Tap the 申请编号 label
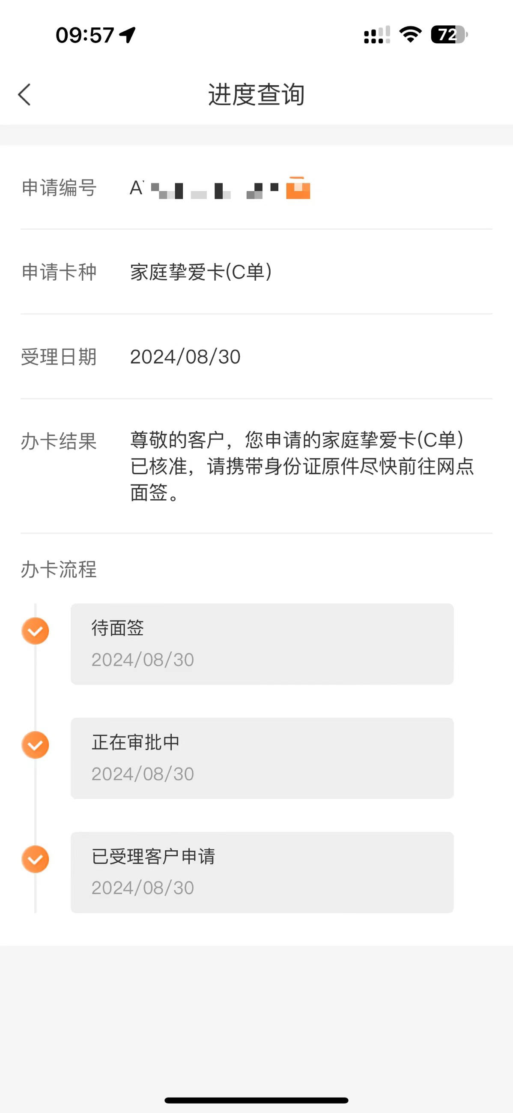This screenshot has width=513, height=1113. (x=59, y=188)
